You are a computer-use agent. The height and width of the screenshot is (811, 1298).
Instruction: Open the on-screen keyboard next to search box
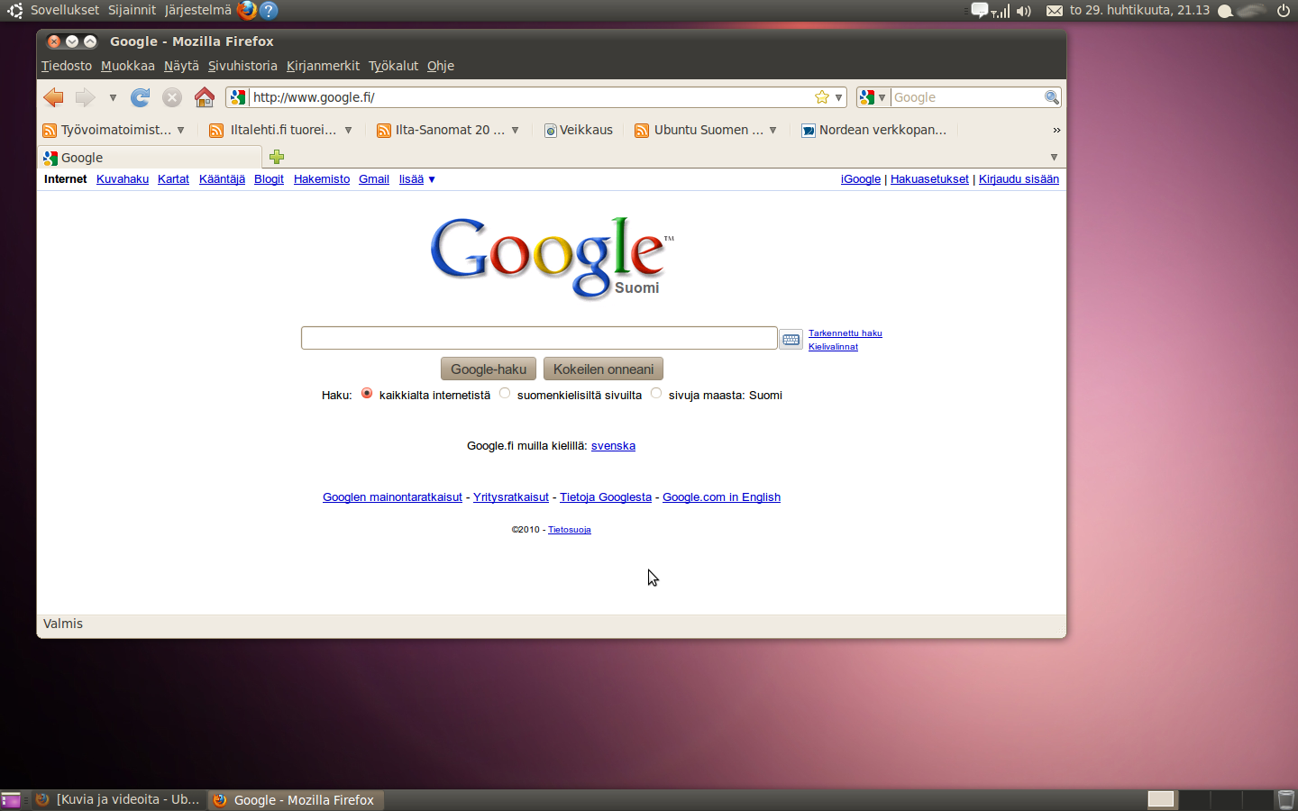[x=791, y=339]
